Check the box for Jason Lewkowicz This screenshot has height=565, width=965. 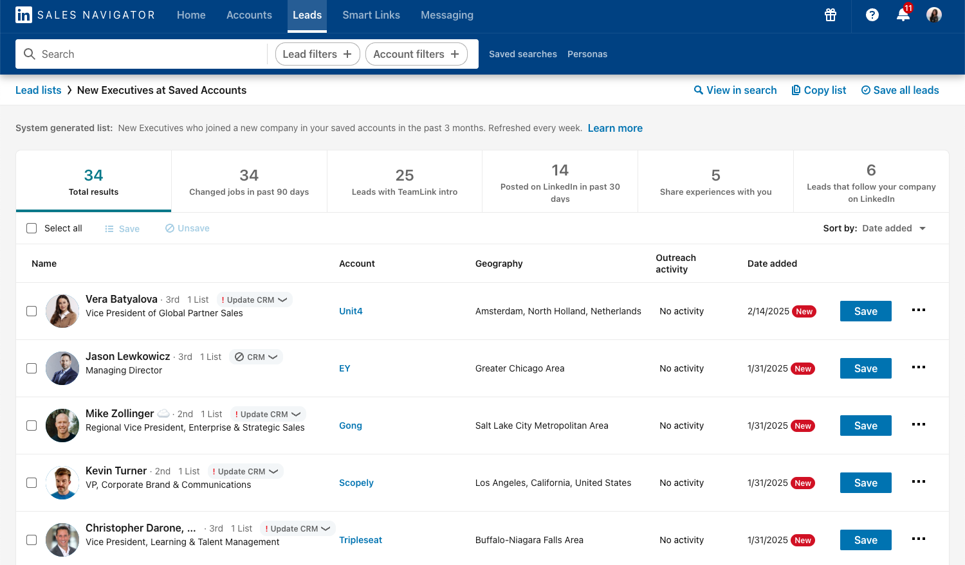[32, 368]
